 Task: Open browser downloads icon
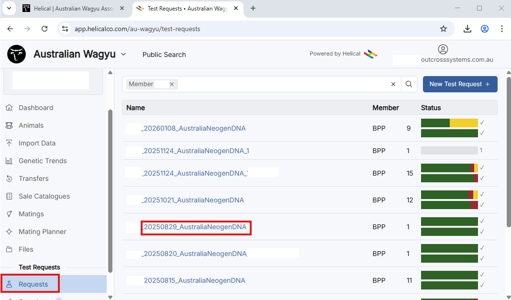[467, 29]
